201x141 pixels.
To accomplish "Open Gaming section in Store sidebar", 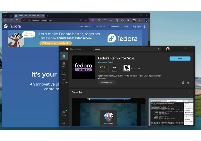I will click(64, 73).
